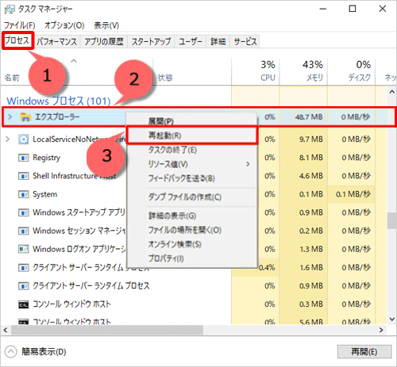Select タスクの終了(E) in context menu

172,150
